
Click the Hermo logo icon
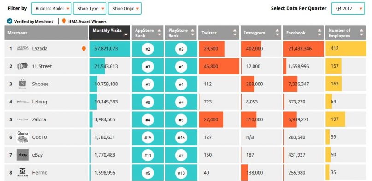(23, 172)
